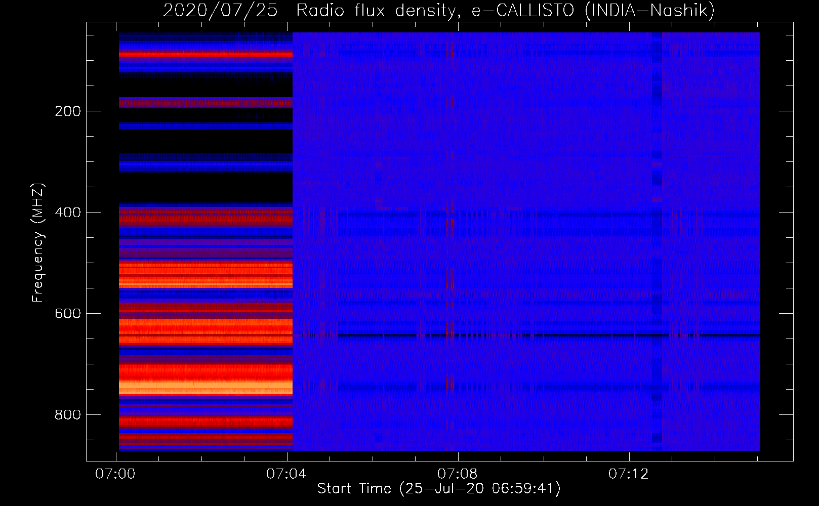Viewport: 819px width, 506px height.
Task: Click the plot title mentioning e-CALLISTO INDIA-Nashik
Action: [x=438, y=10]
